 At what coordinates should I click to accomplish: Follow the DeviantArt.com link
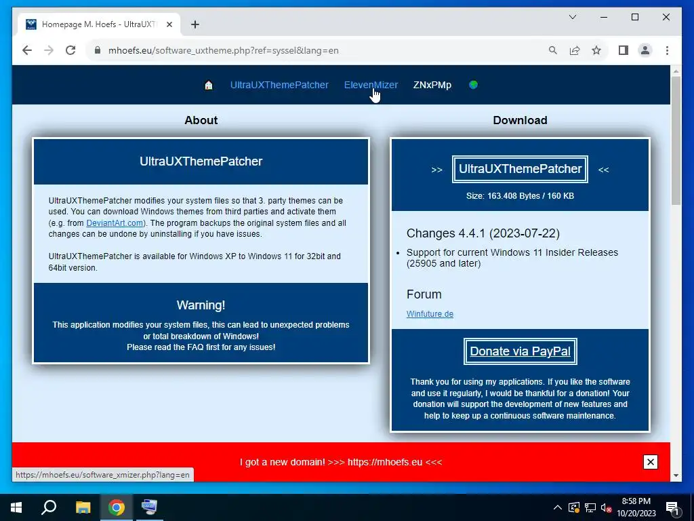(115, 223)
